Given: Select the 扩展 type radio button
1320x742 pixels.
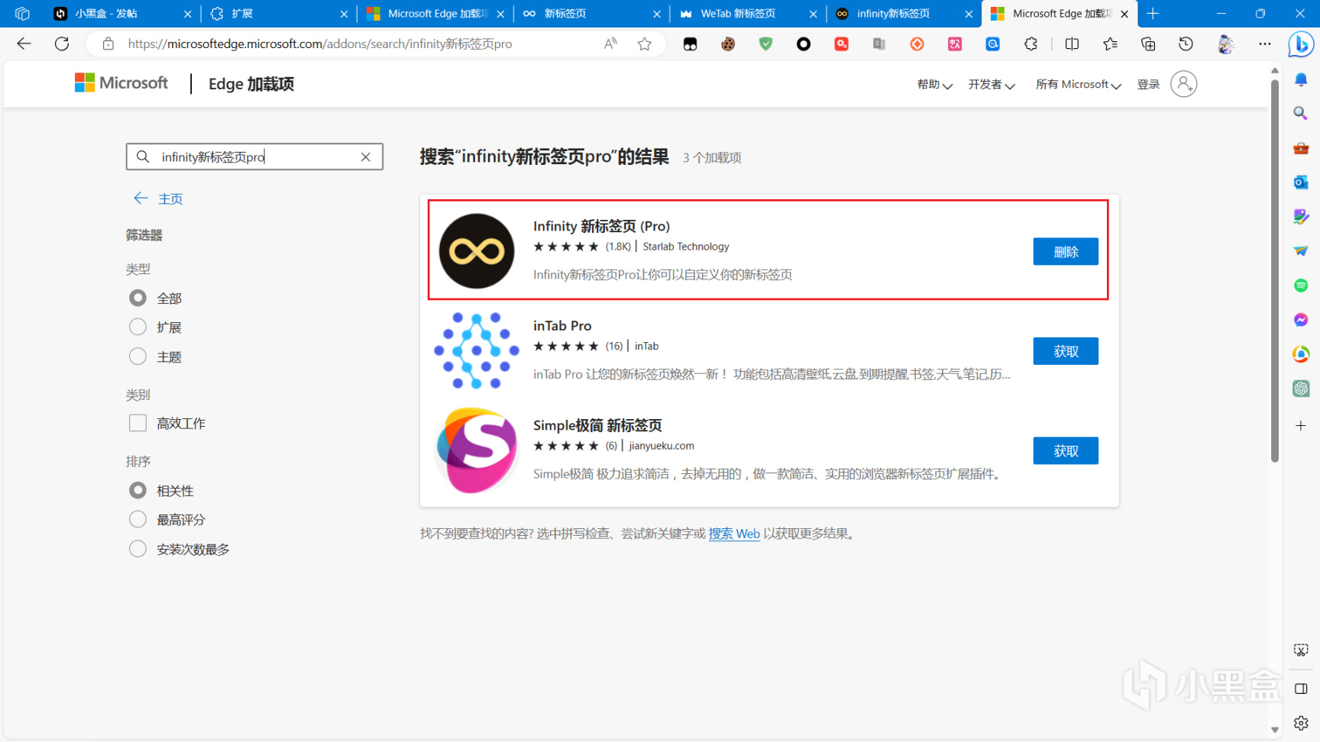Looking at the screenshot, I should [137, 327].
